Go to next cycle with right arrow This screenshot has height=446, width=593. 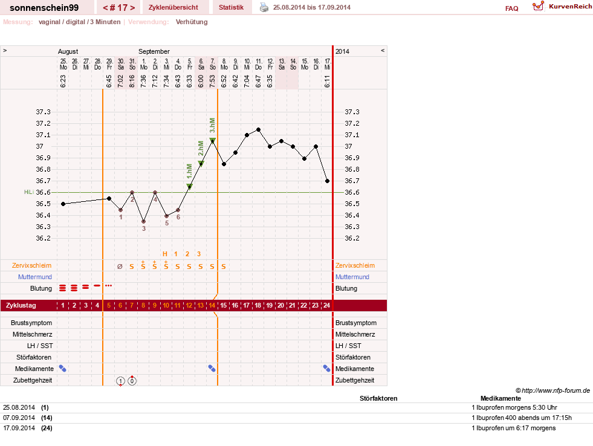point(133,8)
